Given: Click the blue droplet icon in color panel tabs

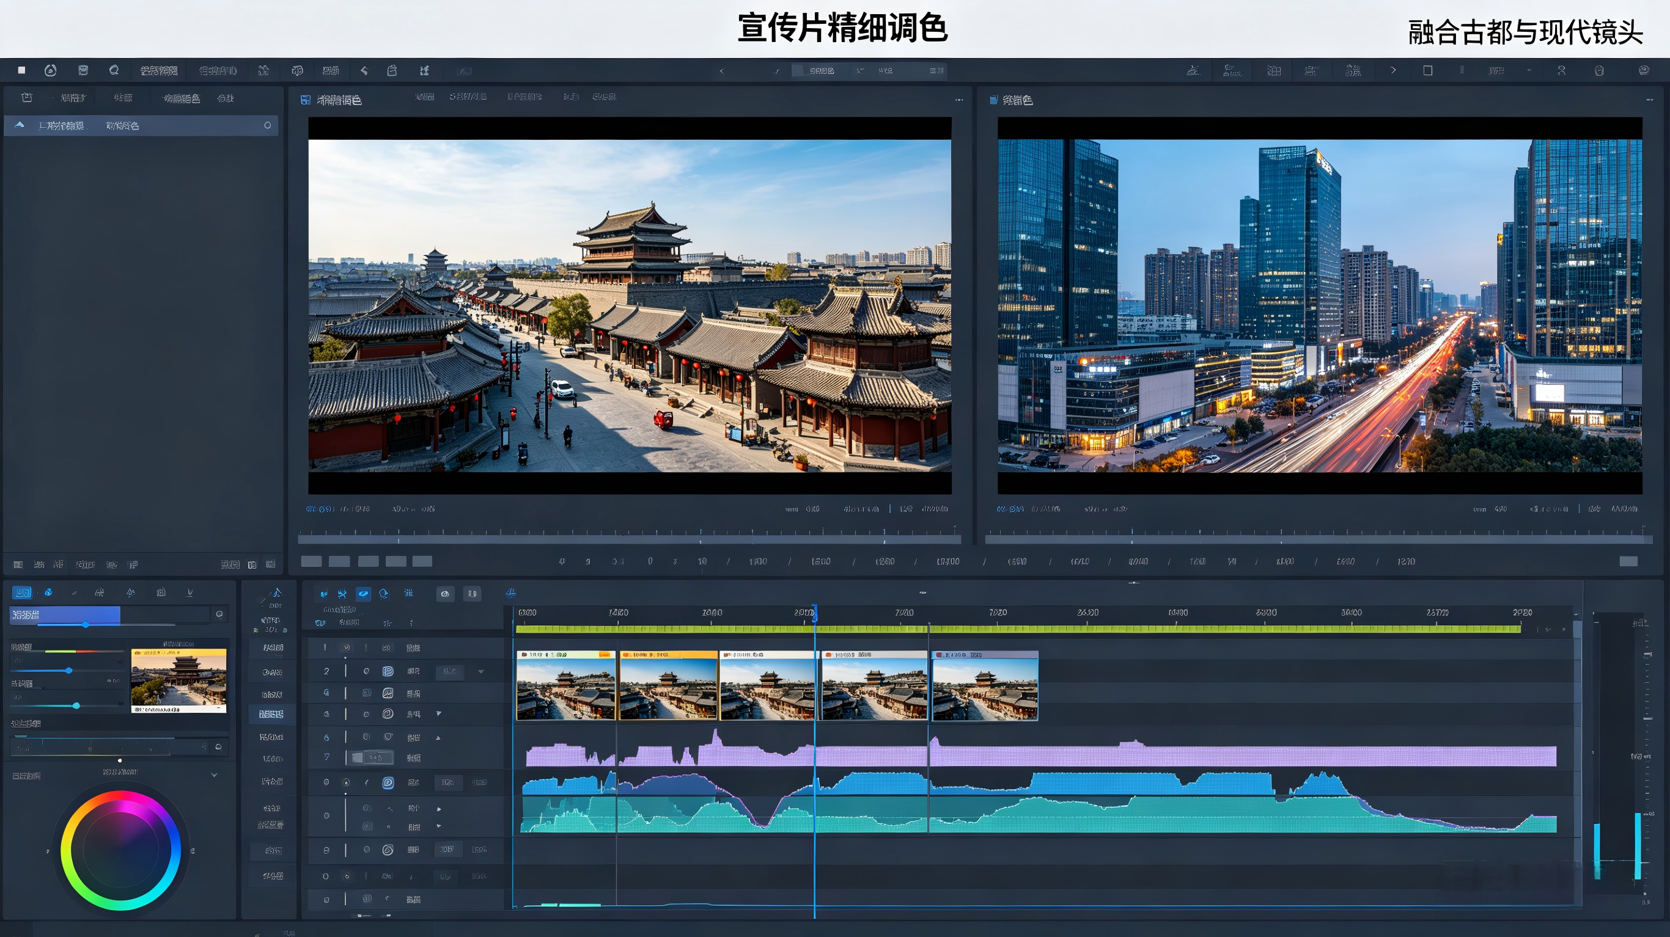Looking at the screenshot, I should click(48, 592).
